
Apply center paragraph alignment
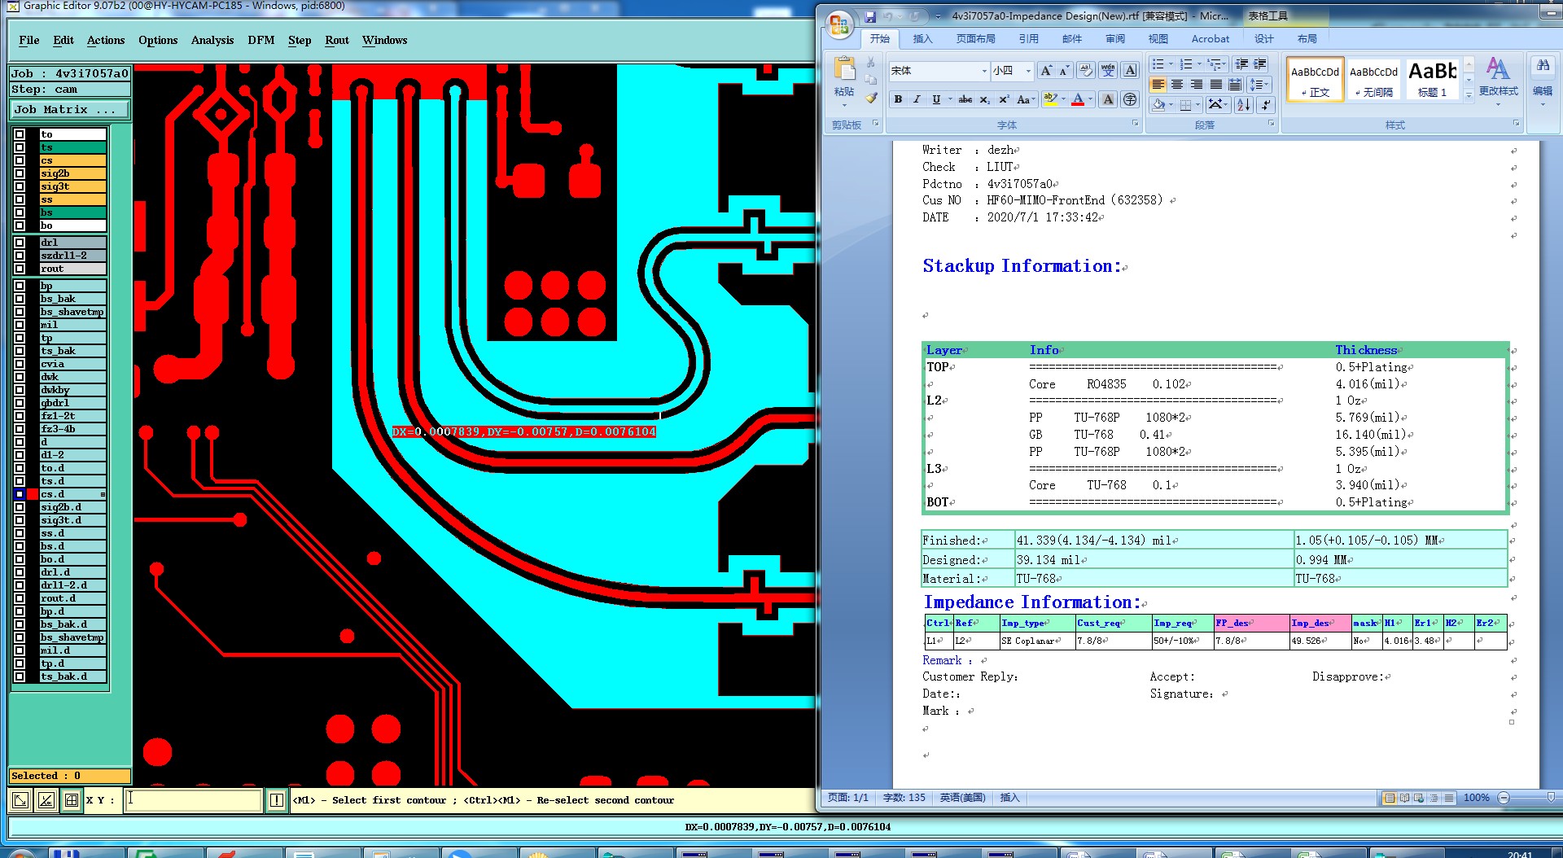(1177, 85)
